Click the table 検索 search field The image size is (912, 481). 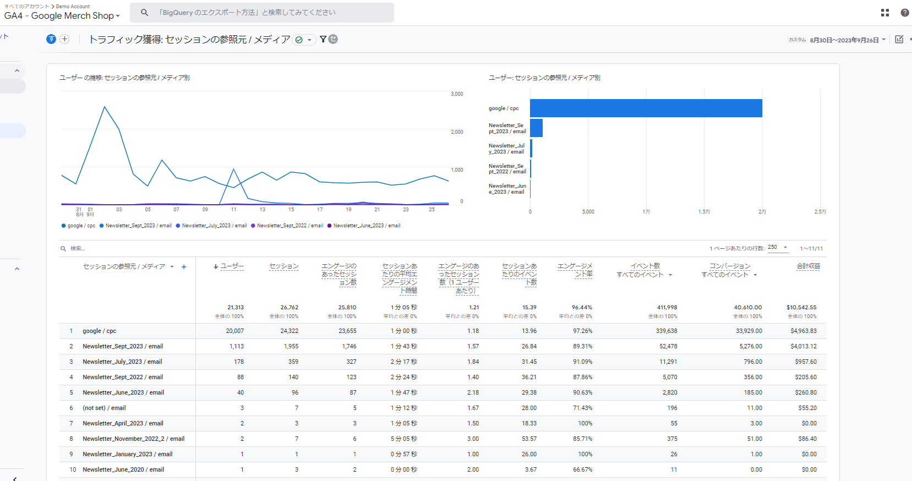[x=78, y=249]
